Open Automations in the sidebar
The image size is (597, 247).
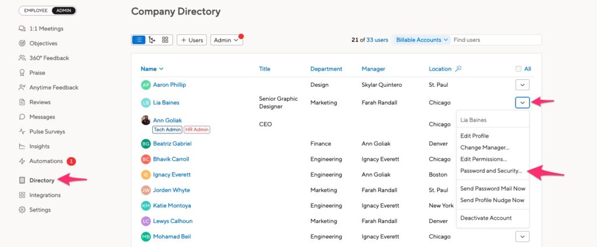coord(47,161)
